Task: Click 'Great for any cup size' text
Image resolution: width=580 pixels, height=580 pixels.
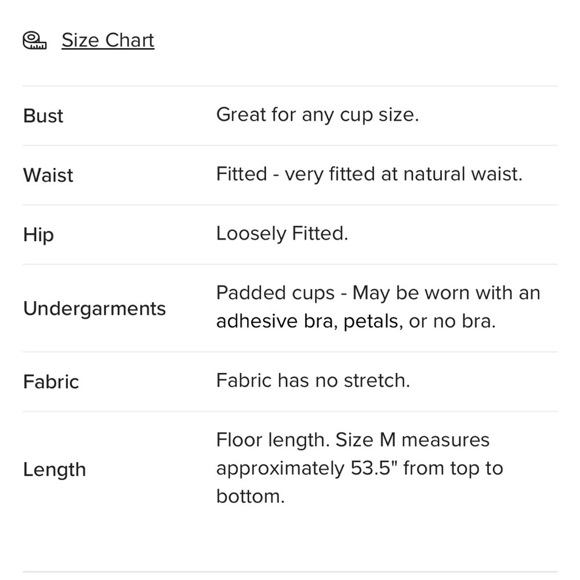Action: (317, 115)
